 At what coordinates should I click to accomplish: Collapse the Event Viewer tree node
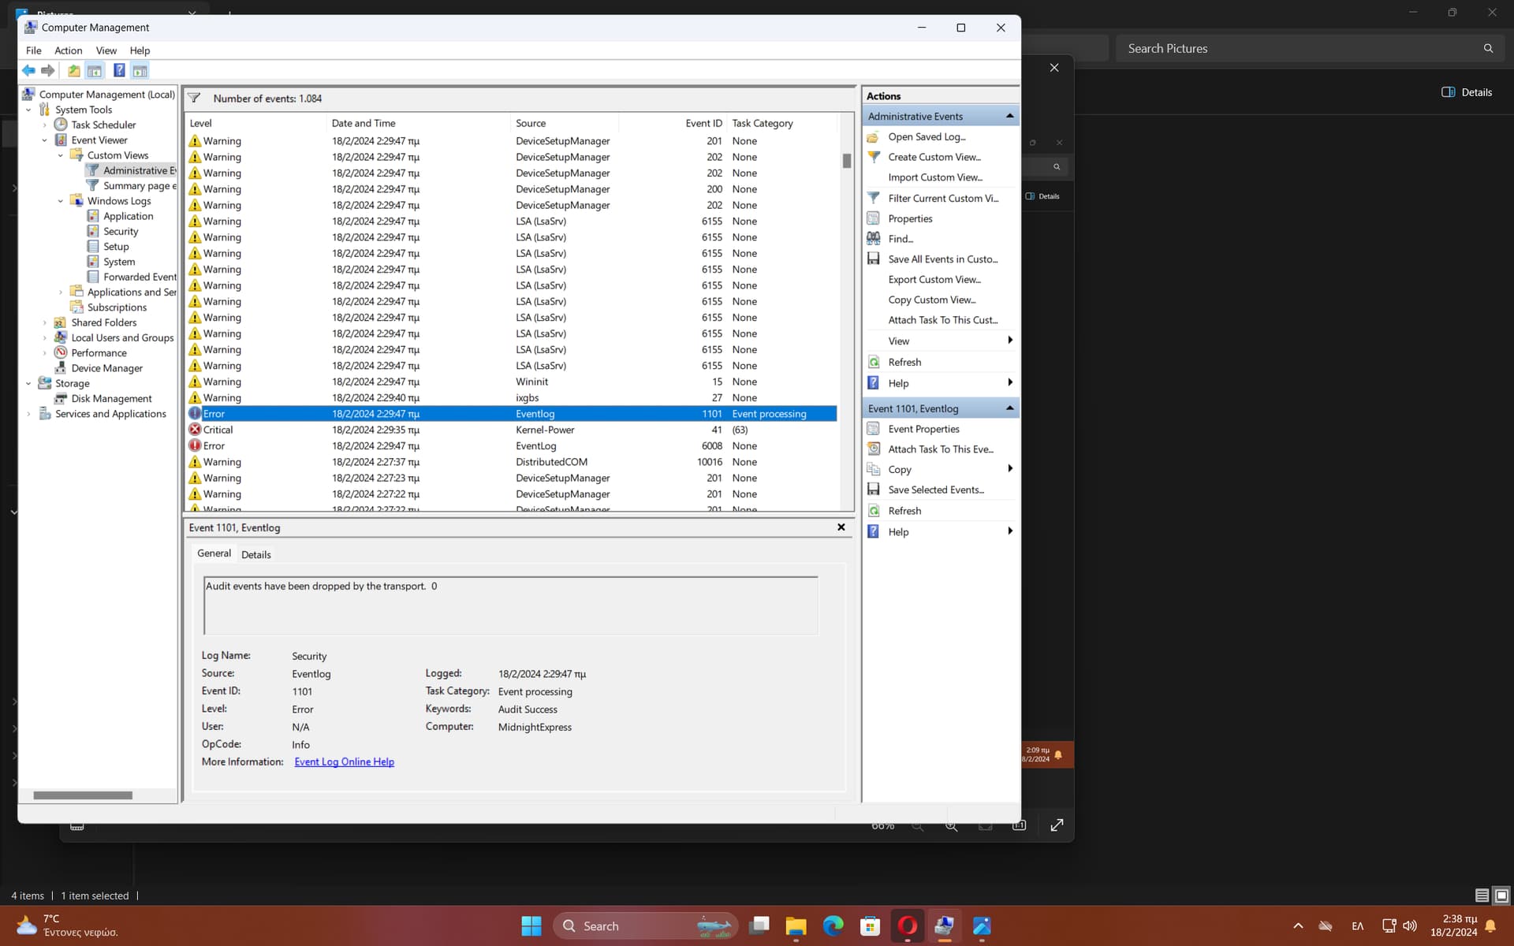pyautogui.click(x=45, y=140)
